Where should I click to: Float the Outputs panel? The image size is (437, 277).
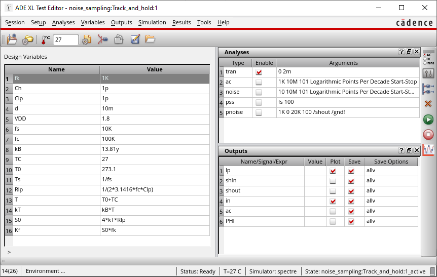(x=409, y=150)
